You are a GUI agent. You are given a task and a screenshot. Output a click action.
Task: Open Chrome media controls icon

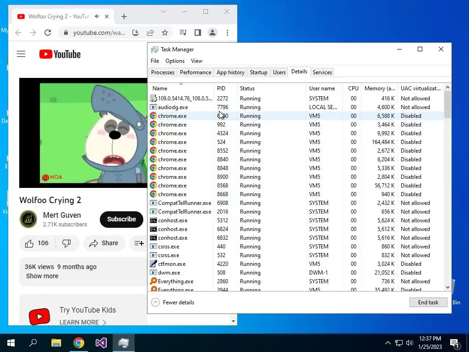183,33
